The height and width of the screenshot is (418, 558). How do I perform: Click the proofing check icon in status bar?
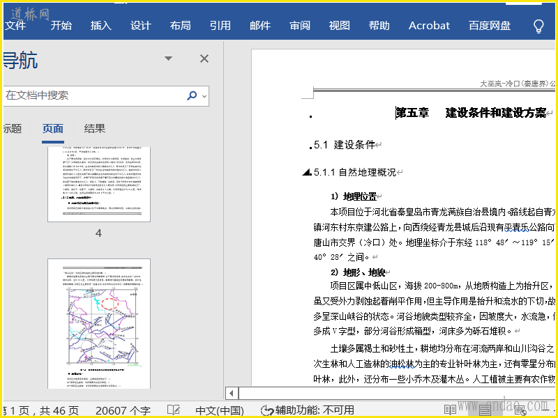174,410
